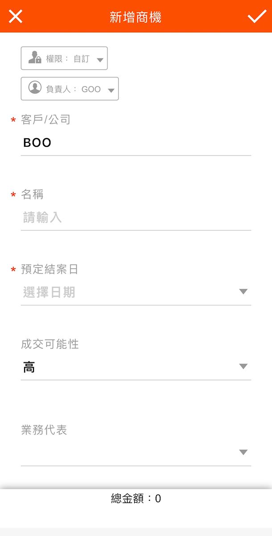Open the 權限 自訂 dropdown
This screenshot has width=272, height=536.
click(x=99, y=60)
